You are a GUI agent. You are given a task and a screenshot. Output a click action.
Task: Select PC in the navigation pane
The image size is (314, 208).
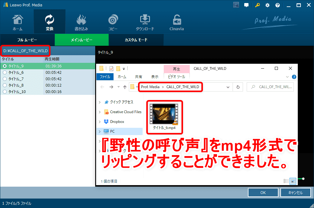click(x=112, y=131)
